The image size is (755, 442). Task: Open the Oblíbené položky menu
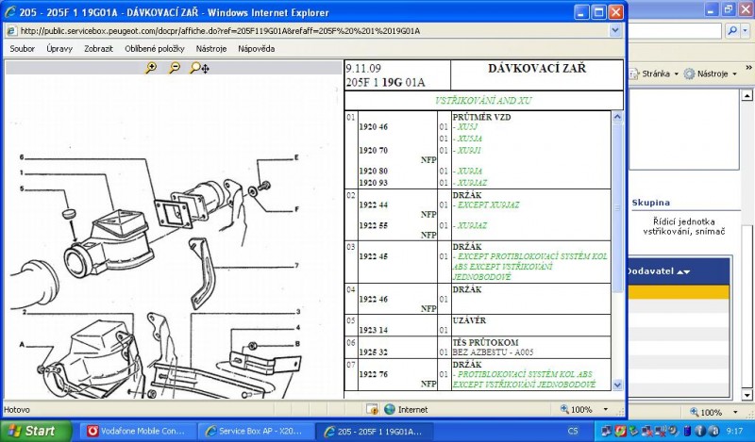pos(155,48)
